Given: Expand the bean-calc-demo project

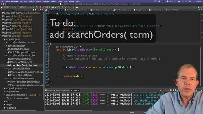Looking at the screenshot, I should 1,13.
